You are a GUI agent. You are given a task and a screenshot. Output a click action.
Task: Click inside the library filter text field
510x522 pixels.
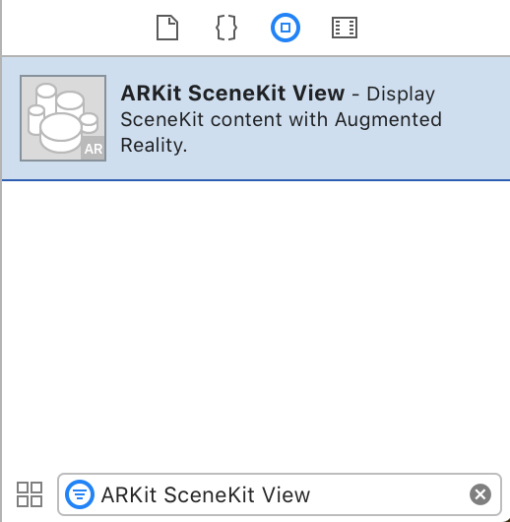[280, 494]
